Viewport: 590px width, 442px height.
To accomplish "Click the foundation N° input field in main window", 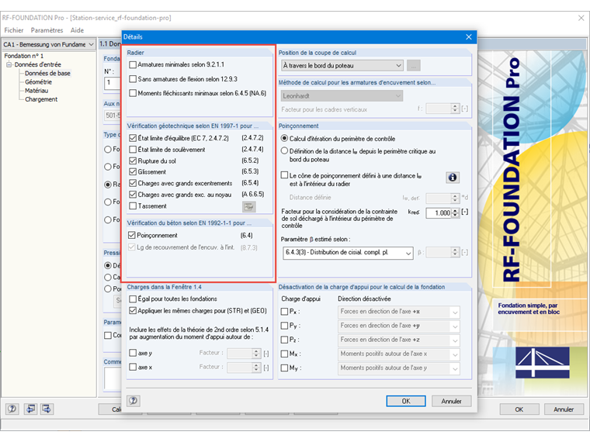I will click(111, 83).
